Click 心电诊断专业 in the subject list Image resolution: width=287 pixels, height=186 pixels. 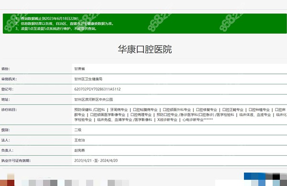[x=193, y=120]
